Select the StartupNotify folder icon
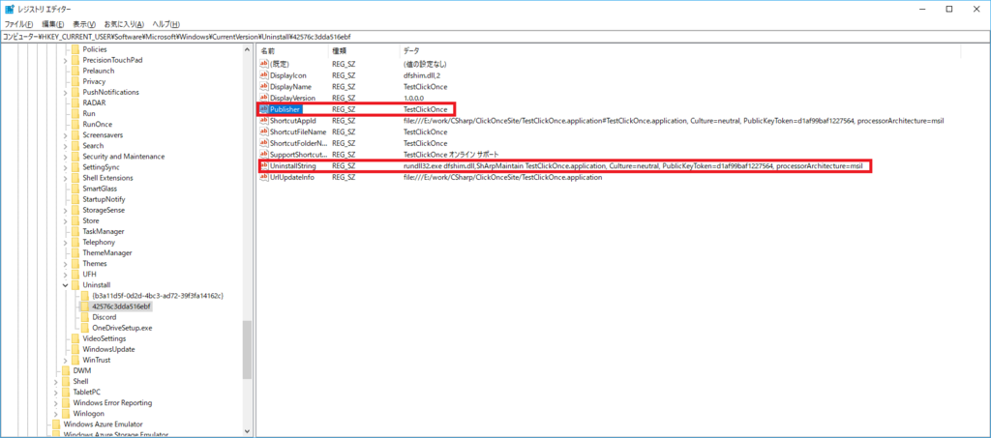 tap(75, 199)
